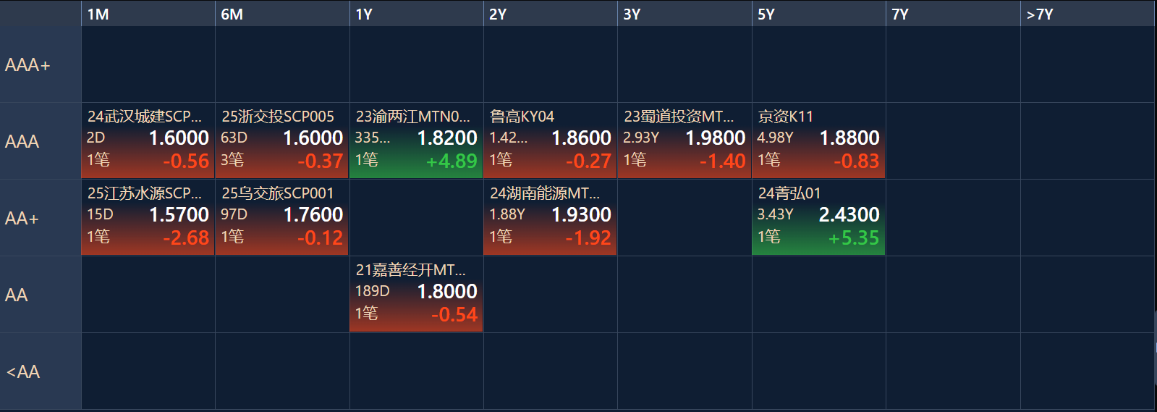
Task: Select the 25浙交投SCP005 bond tile
Action: [x=282, y=140]
